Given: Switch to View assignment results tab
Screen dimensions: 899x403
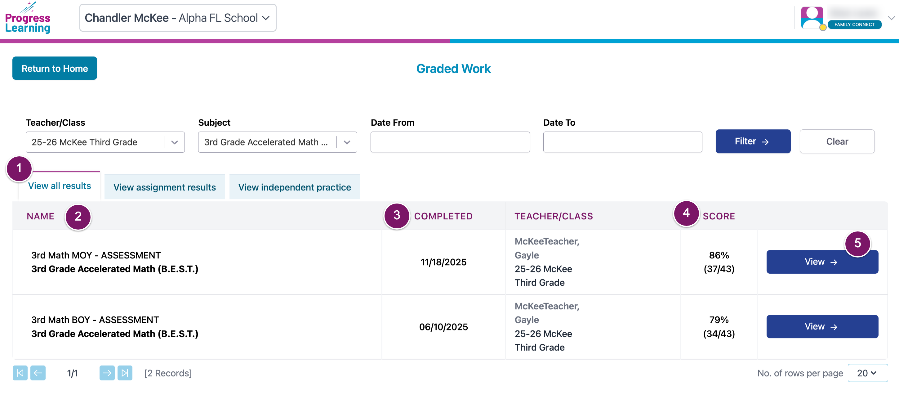Looking at the screenshot, I should 164,187.
